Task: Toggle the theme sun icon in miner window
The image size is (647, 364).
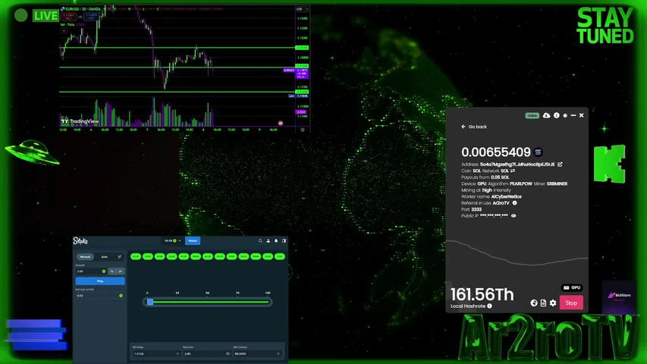Action: 565,115
